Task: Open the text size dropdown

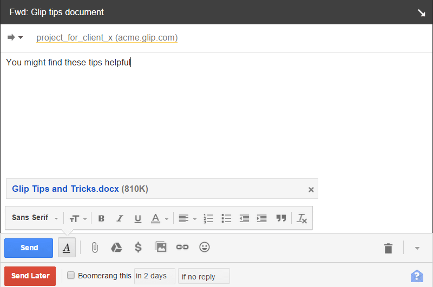Action: pos(77,218)
